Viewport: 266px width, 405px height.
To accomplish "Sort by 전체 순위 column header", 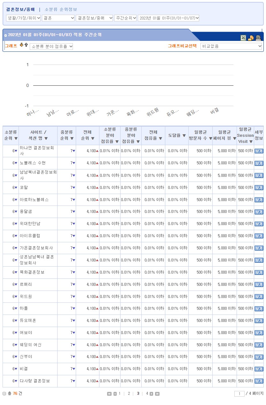I will [87, 135].
